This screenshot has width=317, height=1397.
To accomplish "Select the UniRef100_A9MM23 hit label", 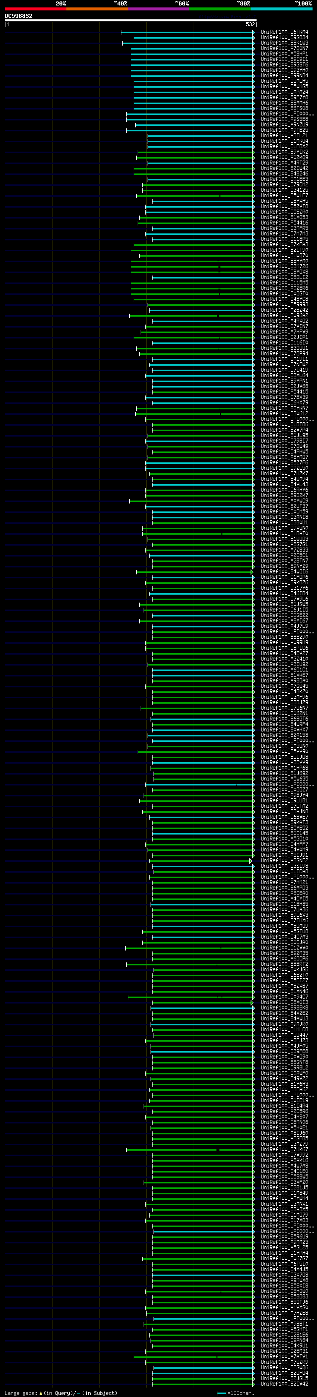I will (284, 1242).
